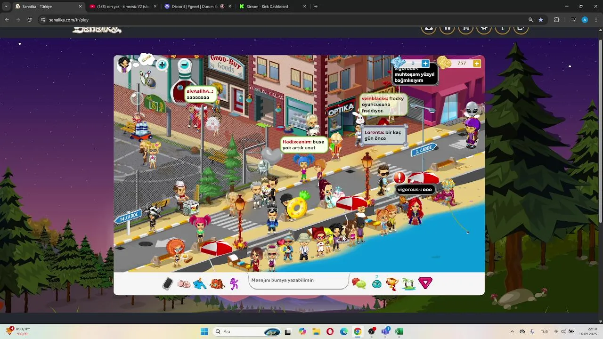Open Microsoft Edge from the taskbar
The width and height of the screenshot is (603, 339).
(x=344, y=331)
